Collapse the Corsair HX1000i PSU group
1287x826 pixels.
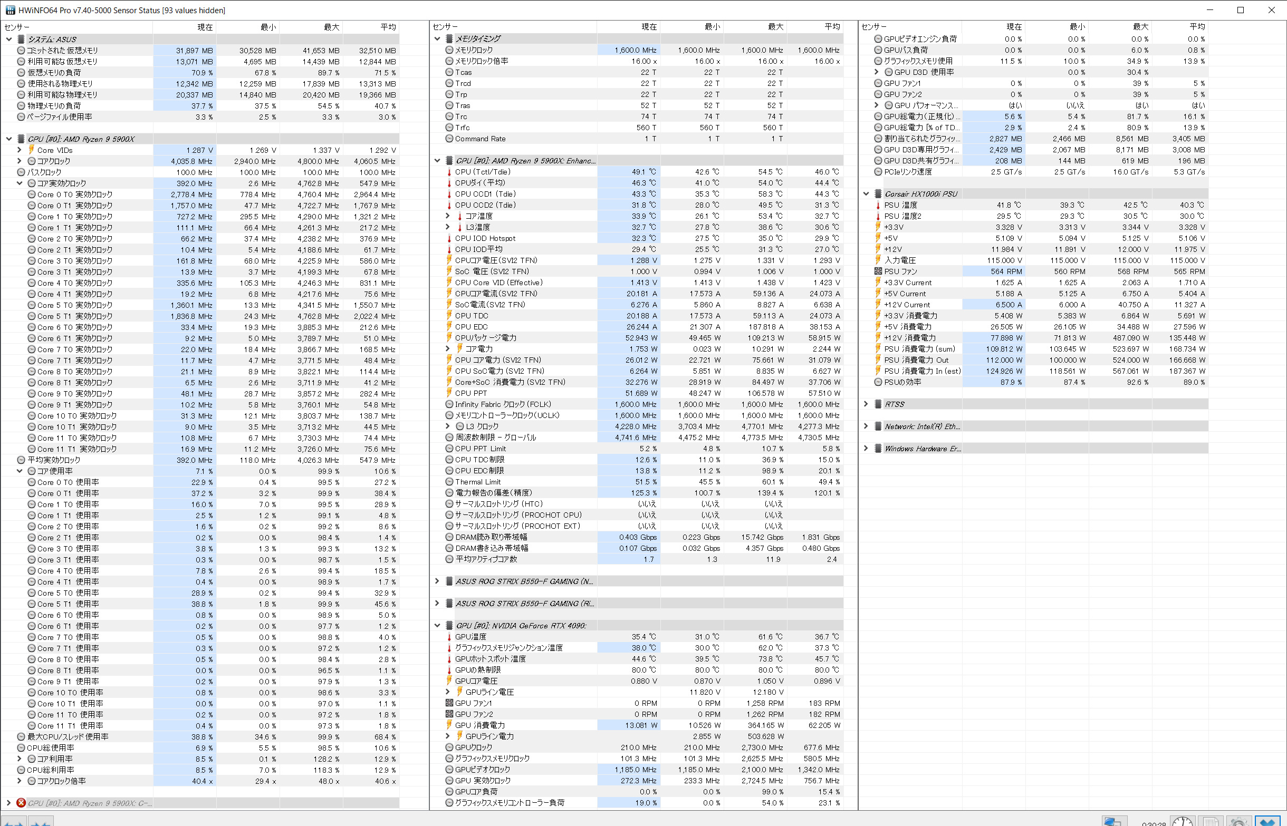point(866,194)
